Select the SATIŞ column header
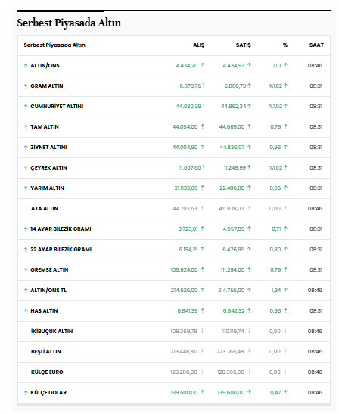This screenshot has height=414, width=339. pos(244,45)
